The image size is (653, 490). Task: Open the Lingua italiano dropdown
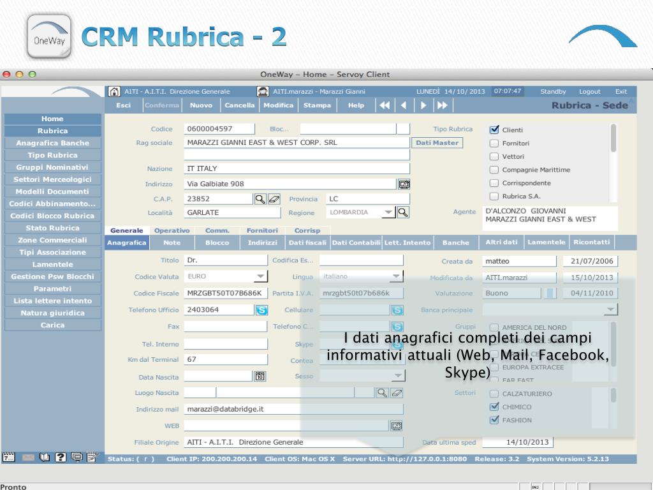coord(397,276)
